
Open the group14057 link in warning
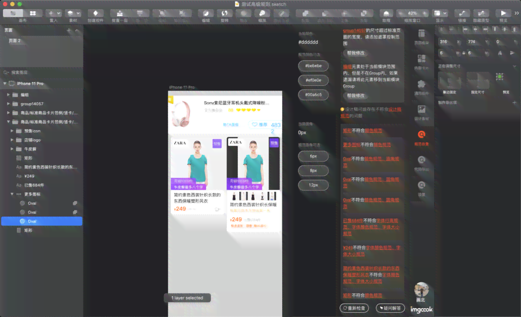pos(354,30)
